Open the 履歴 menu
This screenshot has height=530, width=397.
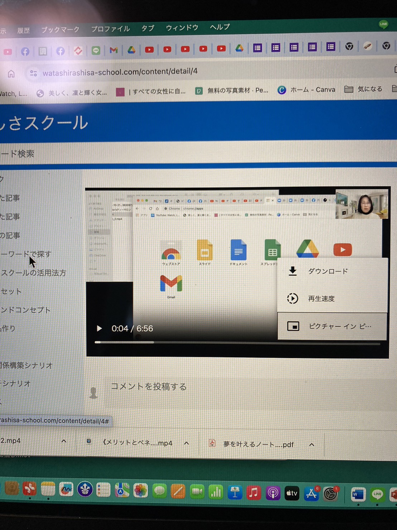24,30
